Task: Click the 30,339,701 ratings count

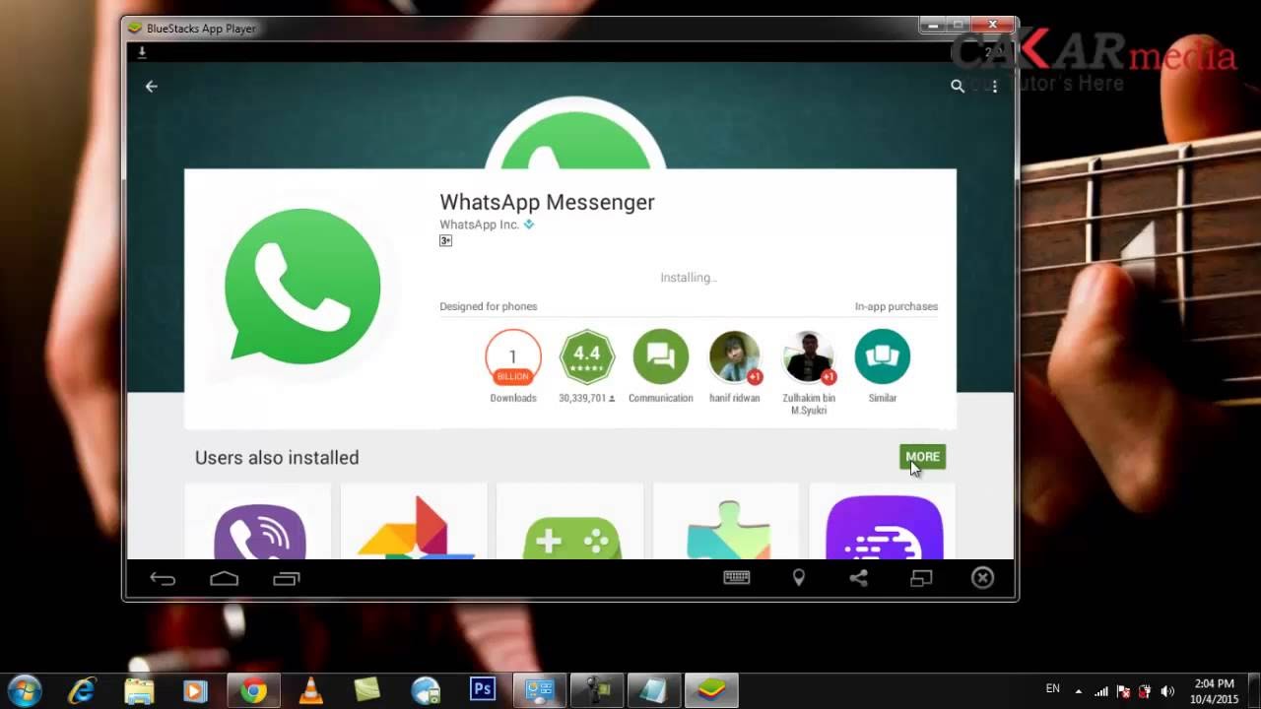Action: coord(587,399)
